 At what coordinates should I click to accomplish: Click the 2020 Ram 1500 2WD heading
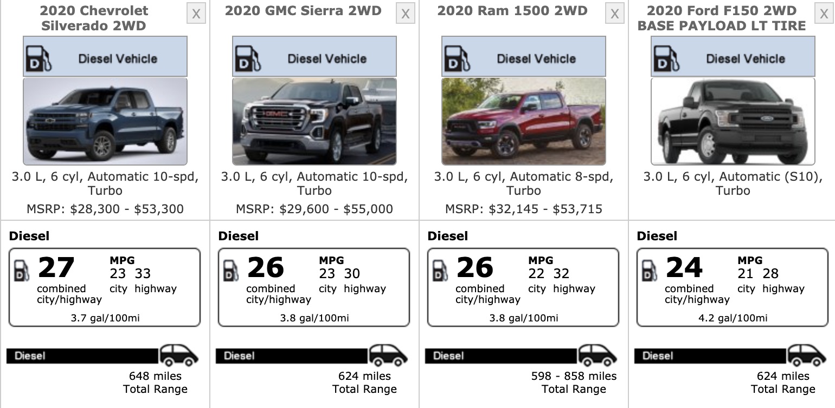click(512, 11)
